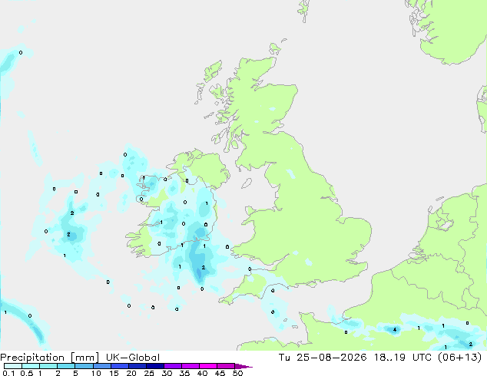Click the '35' legend tick label

click(x=184, y=373)
